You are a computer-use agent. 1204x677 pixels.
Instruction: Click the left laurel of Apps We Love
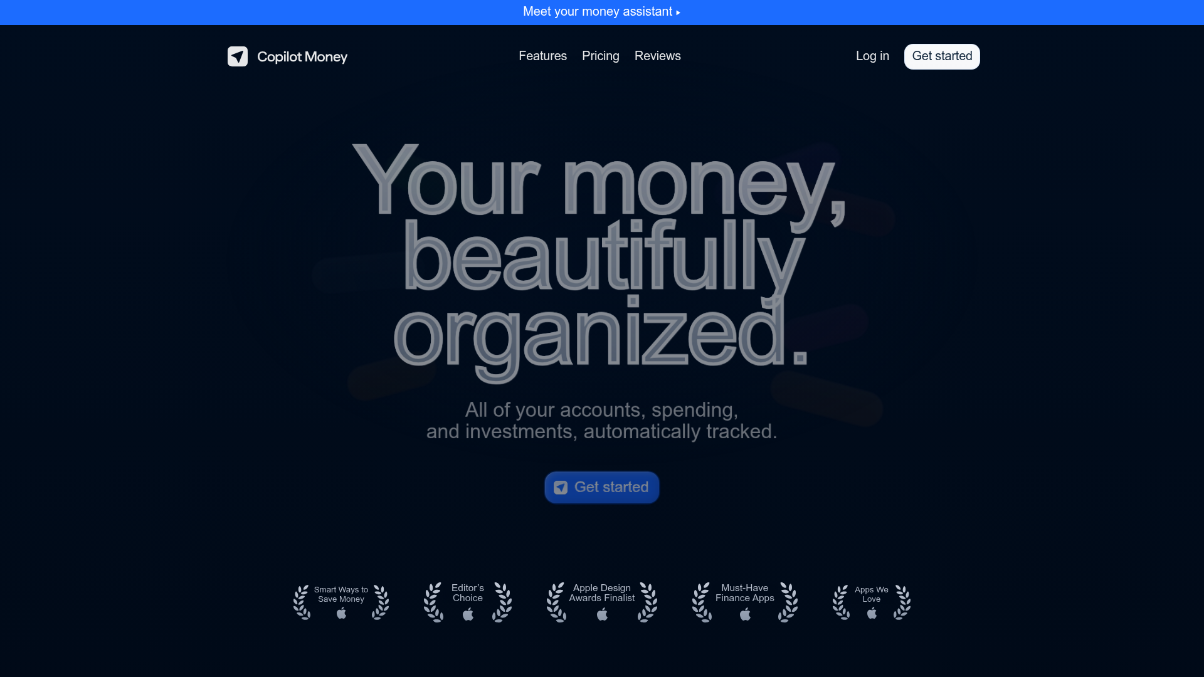841,602
